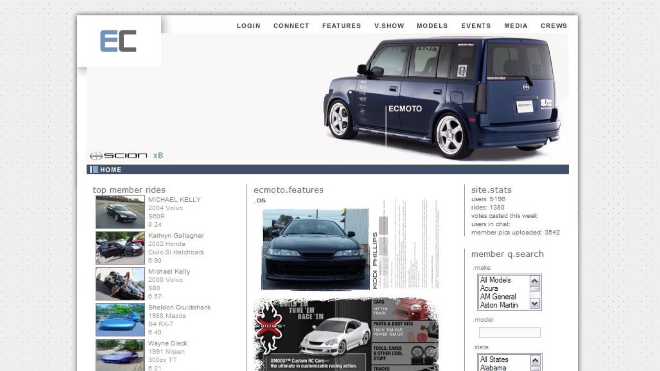Click the 6.90 rating score
Image resolution: width=660 pixels, height=371 pixels.
[x=155, y=260]
